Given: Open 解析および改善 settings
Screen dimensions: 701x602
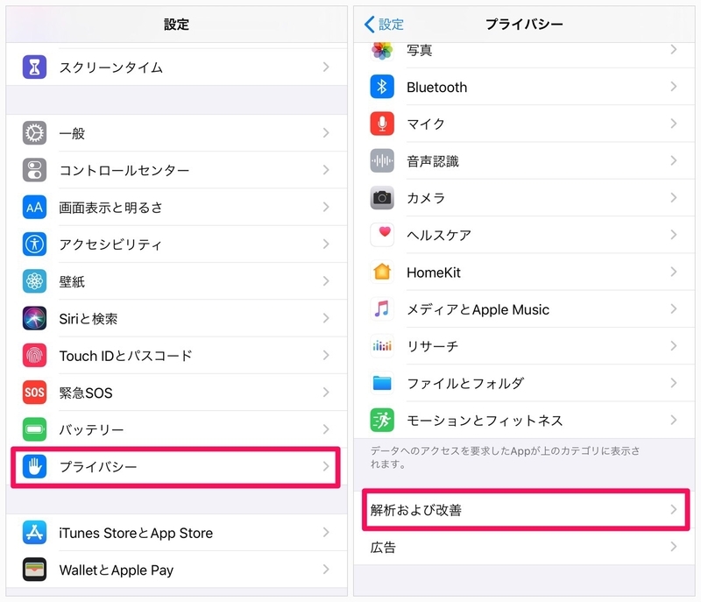Looking at the screenshot, I should [525, 509].
